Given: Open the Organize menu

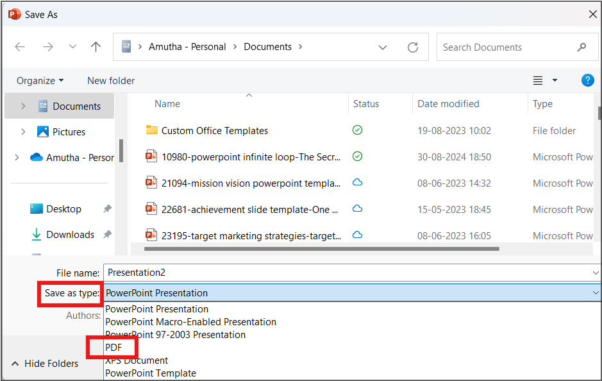Looking at the screenshot, I should tap(40, 81).
